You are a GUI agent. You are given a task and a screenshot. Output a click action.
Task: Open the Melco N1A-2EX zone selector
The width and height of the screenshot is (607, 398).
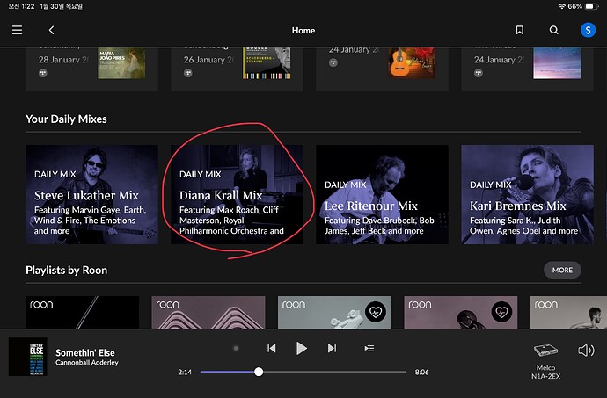pyautogui.click(x=545, y=361)
